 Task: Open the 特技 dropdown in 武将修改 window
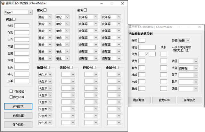coord(184,41)
